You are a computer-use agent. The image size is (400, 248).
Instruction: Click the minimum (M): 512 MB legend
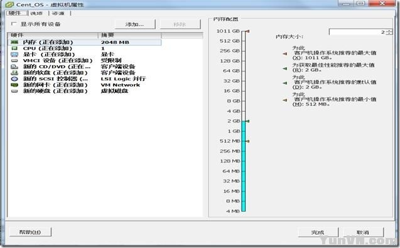coord(334,99)
